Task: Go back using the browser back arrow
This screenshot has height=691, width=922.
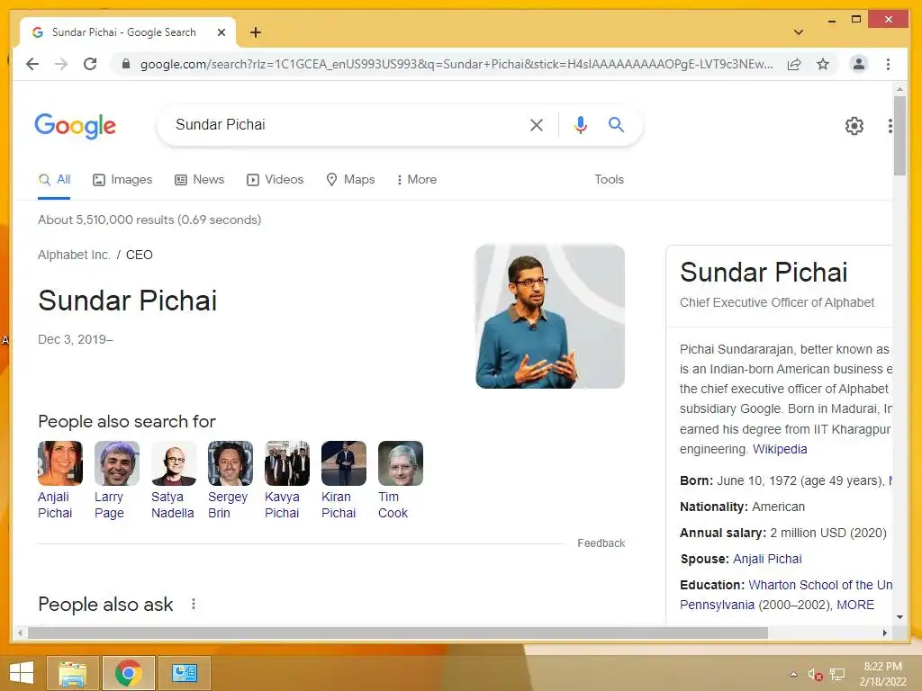Action: coord(32,64)
